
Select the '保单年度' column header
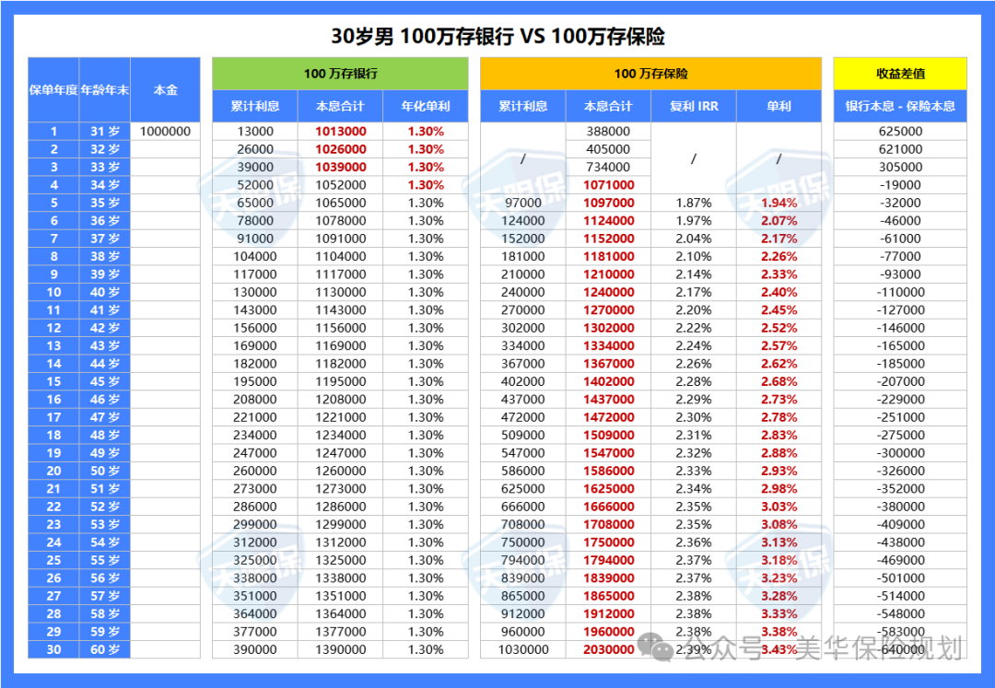53,90
